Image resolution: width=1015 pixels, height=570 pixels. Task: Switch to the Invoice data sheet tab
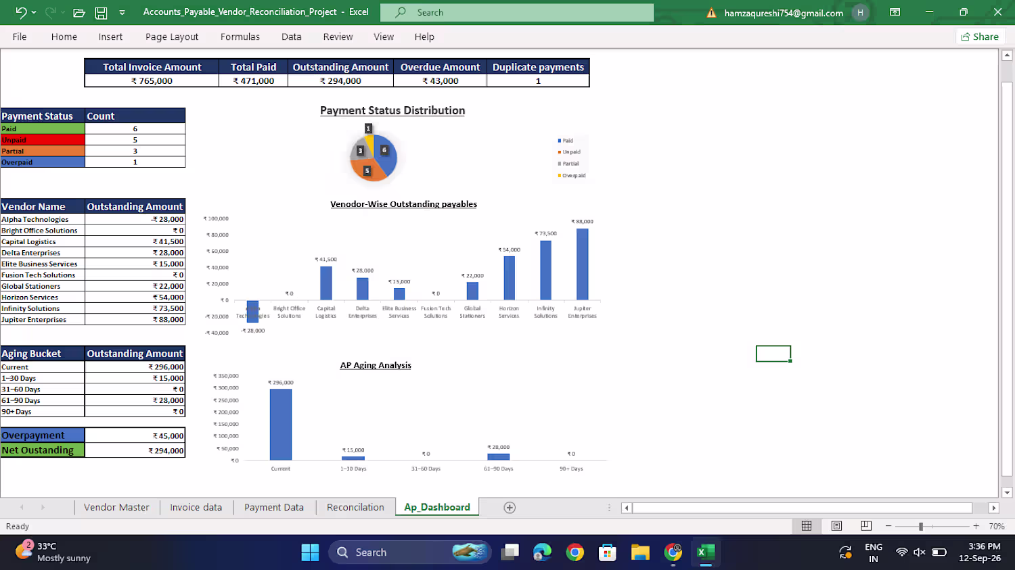pos(196,507)
